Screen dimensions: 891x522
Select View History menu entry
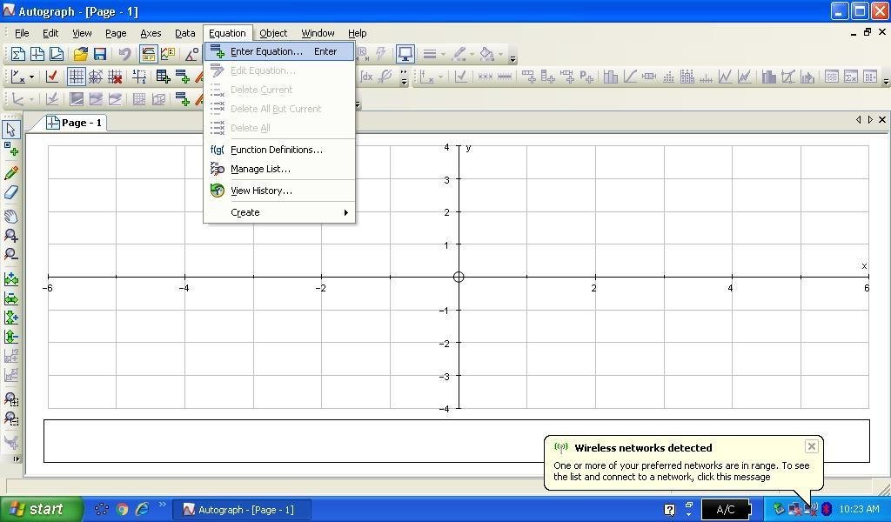tap(279, 191)
